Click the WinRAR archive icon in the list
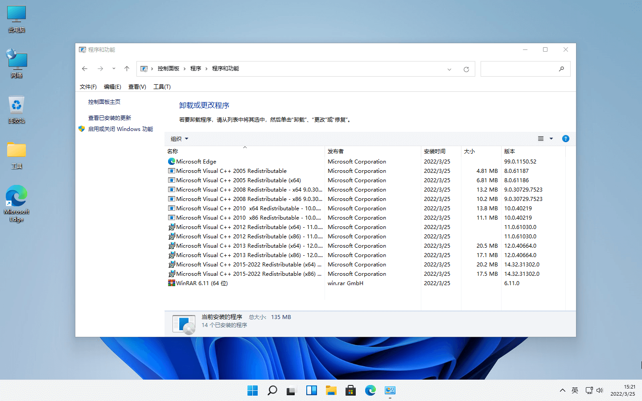The height and width of the screenshot is (401, 642). [172, 283]
